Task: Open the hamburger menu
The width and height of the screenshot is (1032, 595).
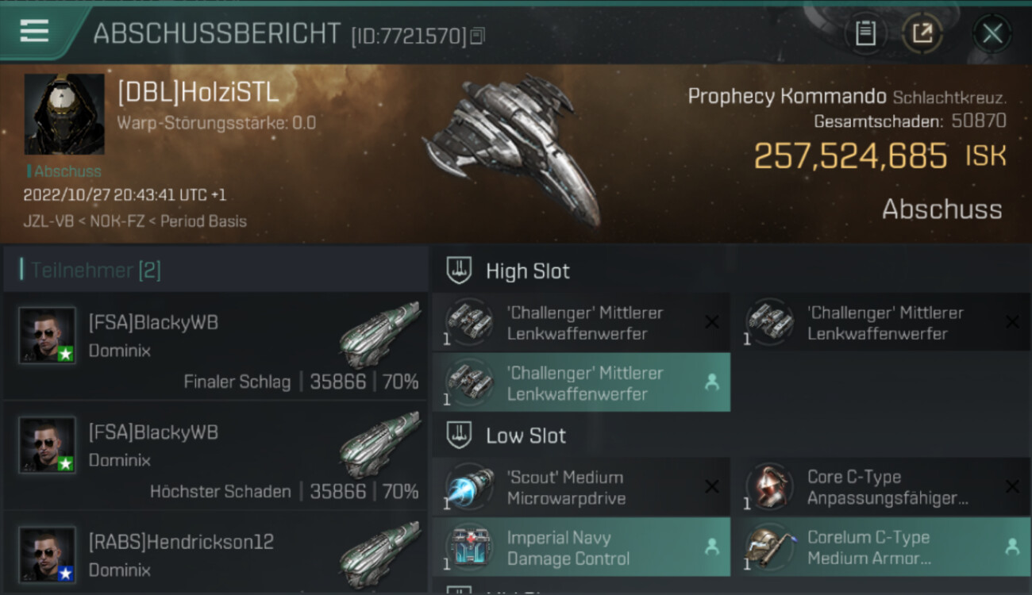Action: point(34,32)
